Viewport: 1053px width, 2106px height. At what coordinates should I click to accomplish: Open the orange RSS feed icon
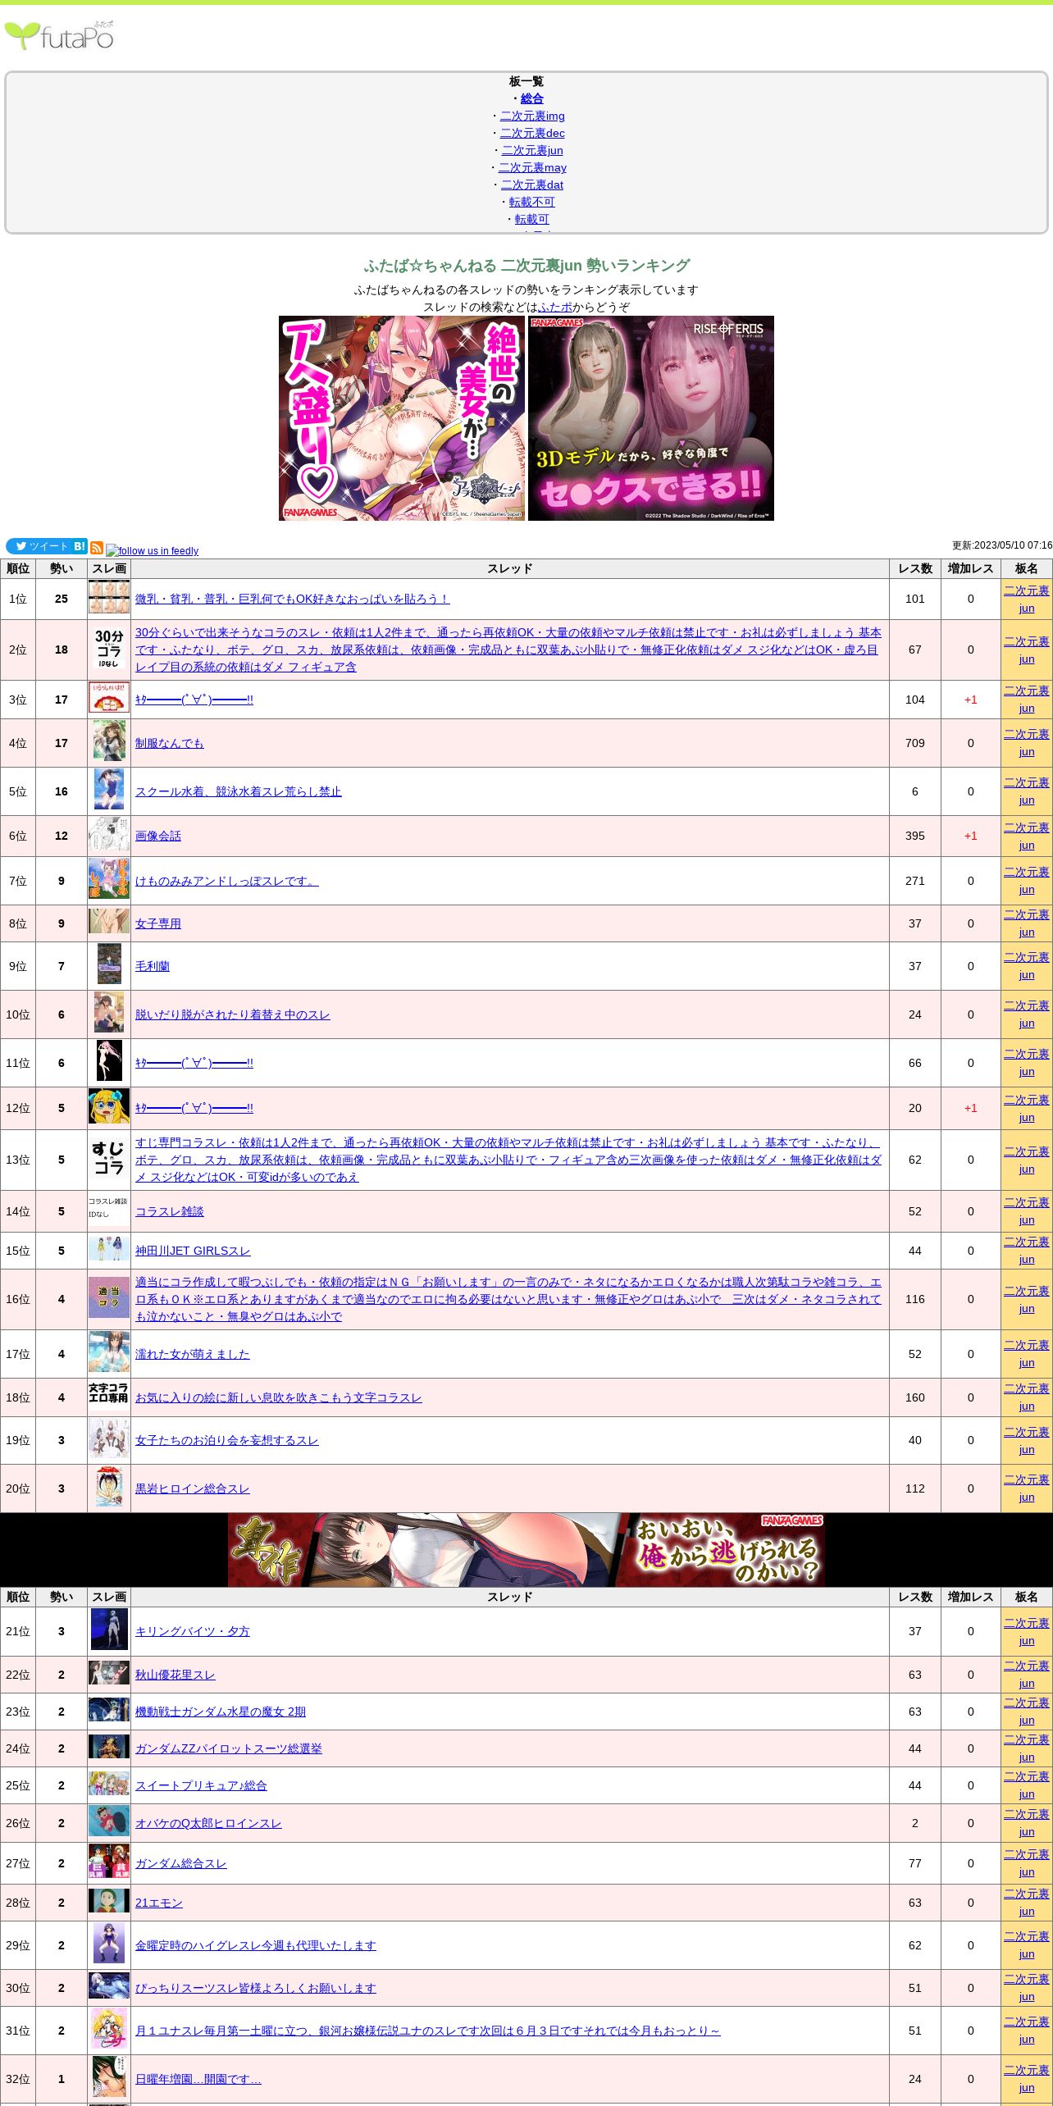click(x=97, y=548)
